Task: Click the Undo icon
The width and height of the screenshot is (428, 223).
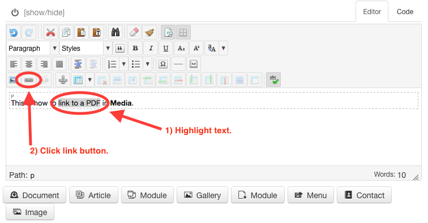Action: point(14,32)
